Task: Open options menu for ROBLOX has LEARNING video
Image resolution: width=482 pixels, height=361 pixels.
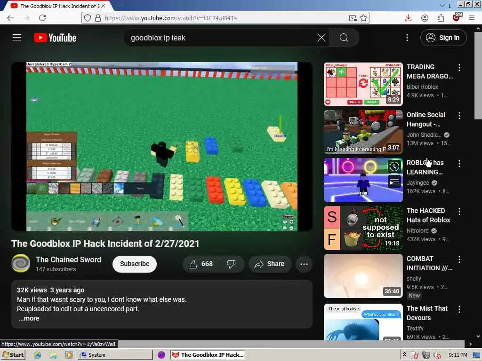Action: click(x=459, y=164)
